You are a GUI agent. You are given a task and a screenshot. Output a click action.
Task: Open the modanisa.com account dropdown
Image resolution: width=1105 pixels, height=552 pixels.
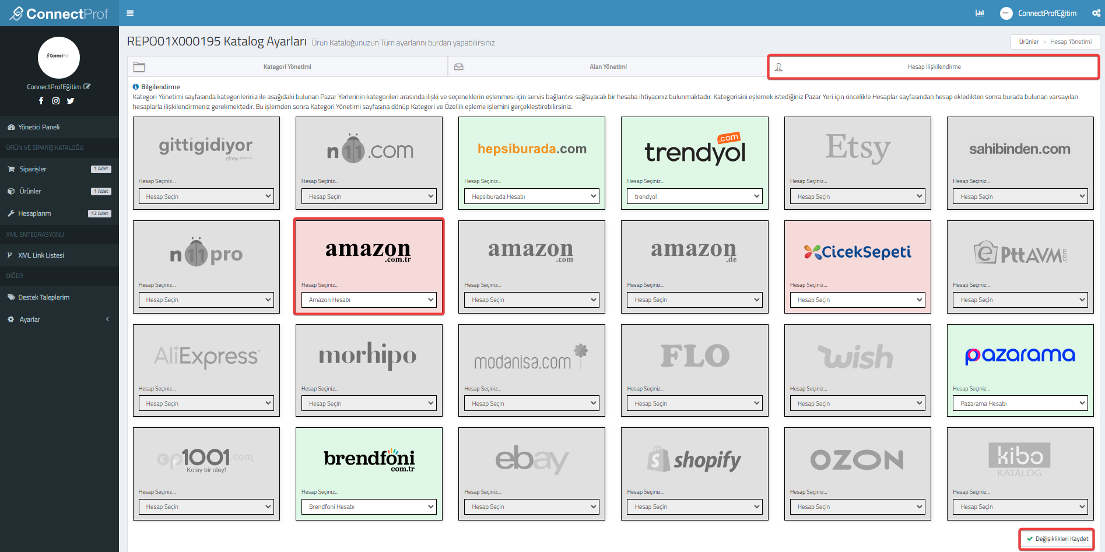point(532,403)
